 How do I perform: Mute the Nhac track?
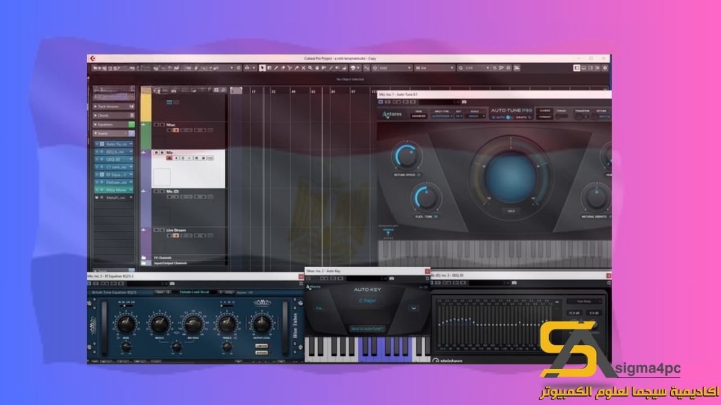[157, 125]
